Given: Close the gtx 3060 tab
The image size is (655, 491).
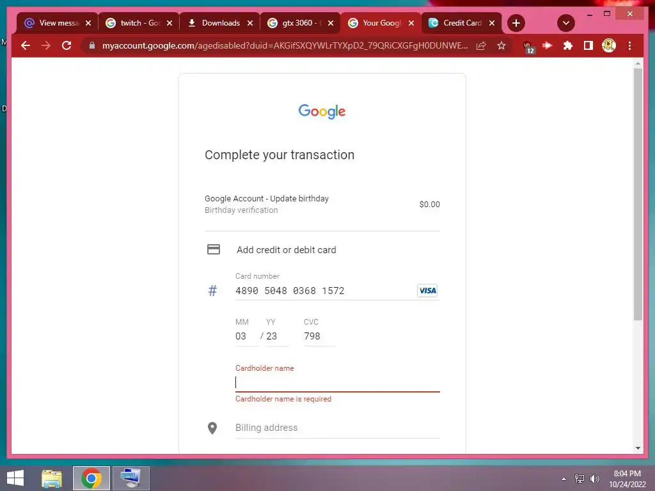Looking at the screenshot, I should click(331, 23).
